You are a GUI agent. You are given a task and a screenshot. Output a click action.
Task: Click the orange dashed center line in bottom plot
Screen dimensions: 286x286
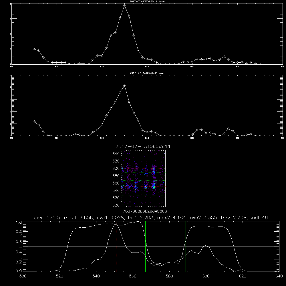(x=161, y=247)
